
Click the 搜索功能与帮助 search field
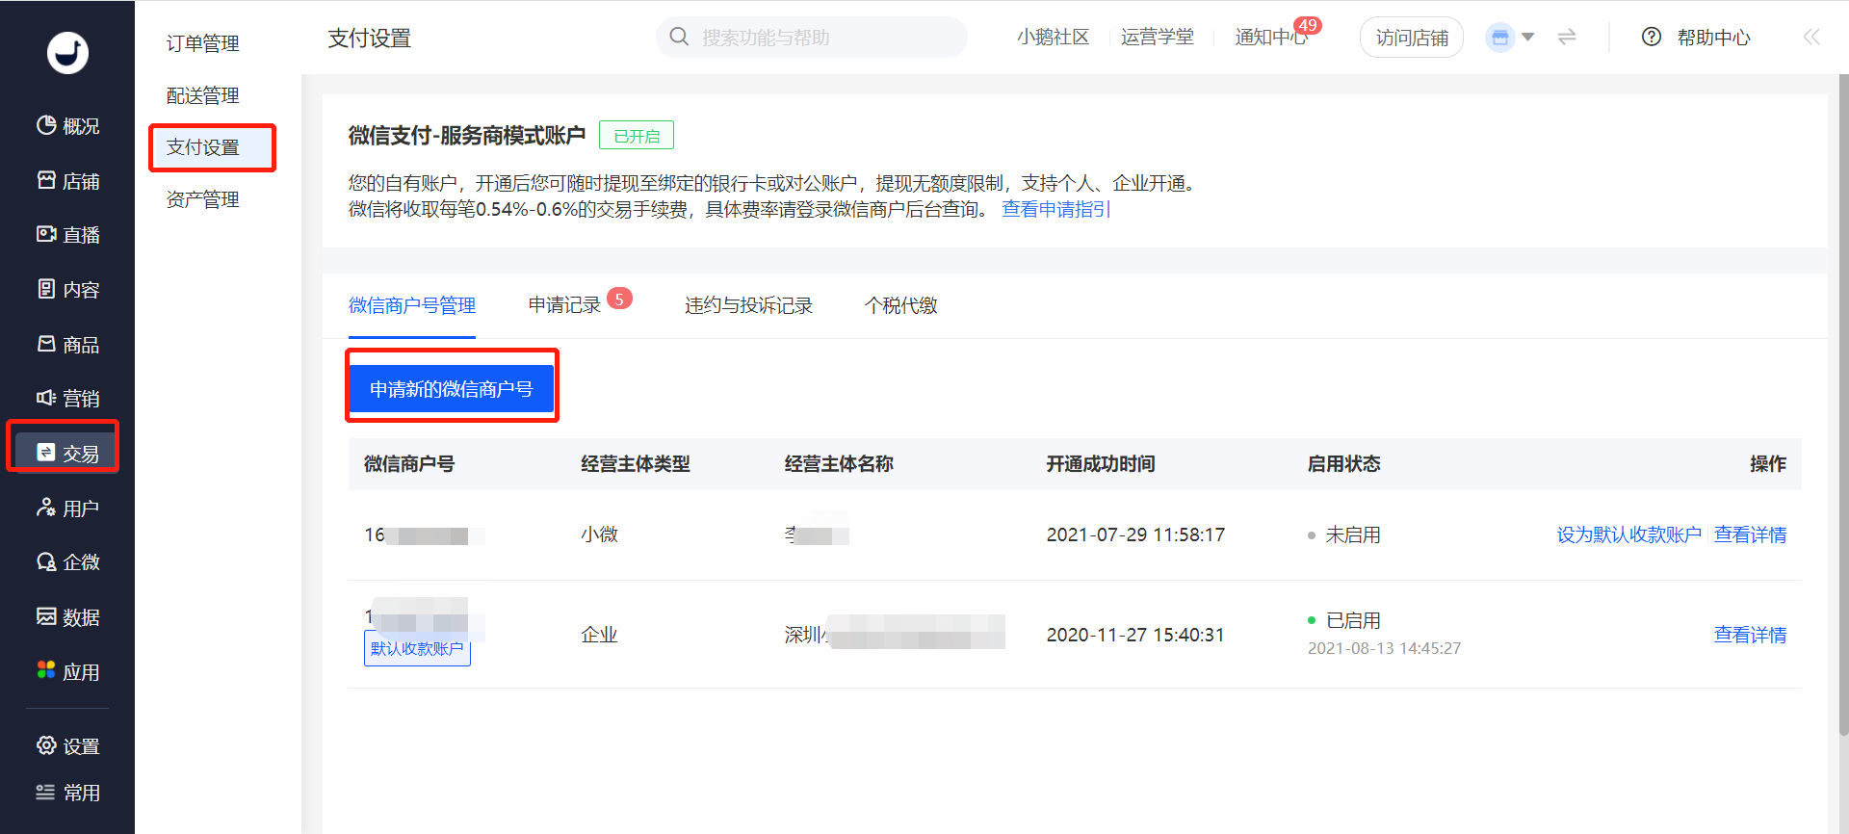pos(812,37)
